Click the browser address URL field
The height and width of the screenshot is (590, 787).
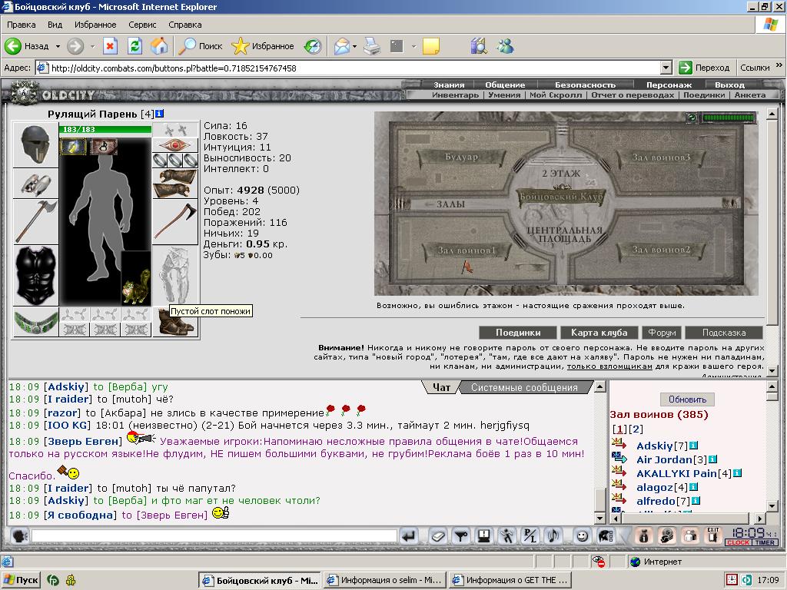(350, 68)
